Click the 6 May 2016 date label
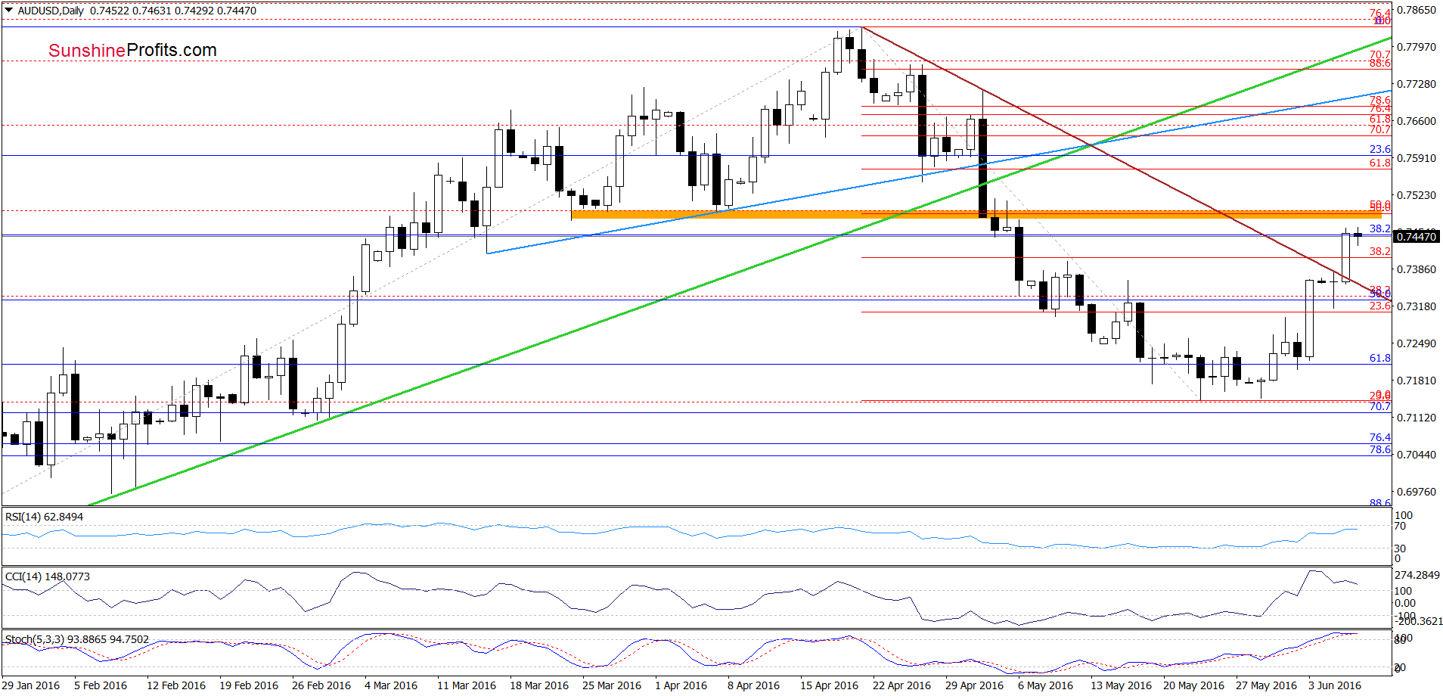The image size is (1443, 696). coord(1046,685)
